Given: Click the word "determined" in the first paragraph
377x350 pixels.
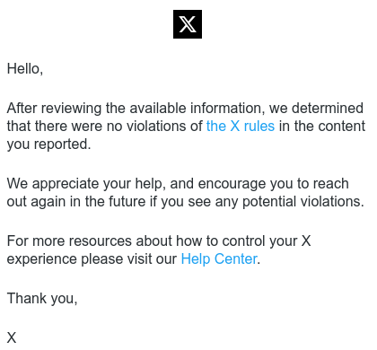Looking at the screenshot, I should click(328, 108).
